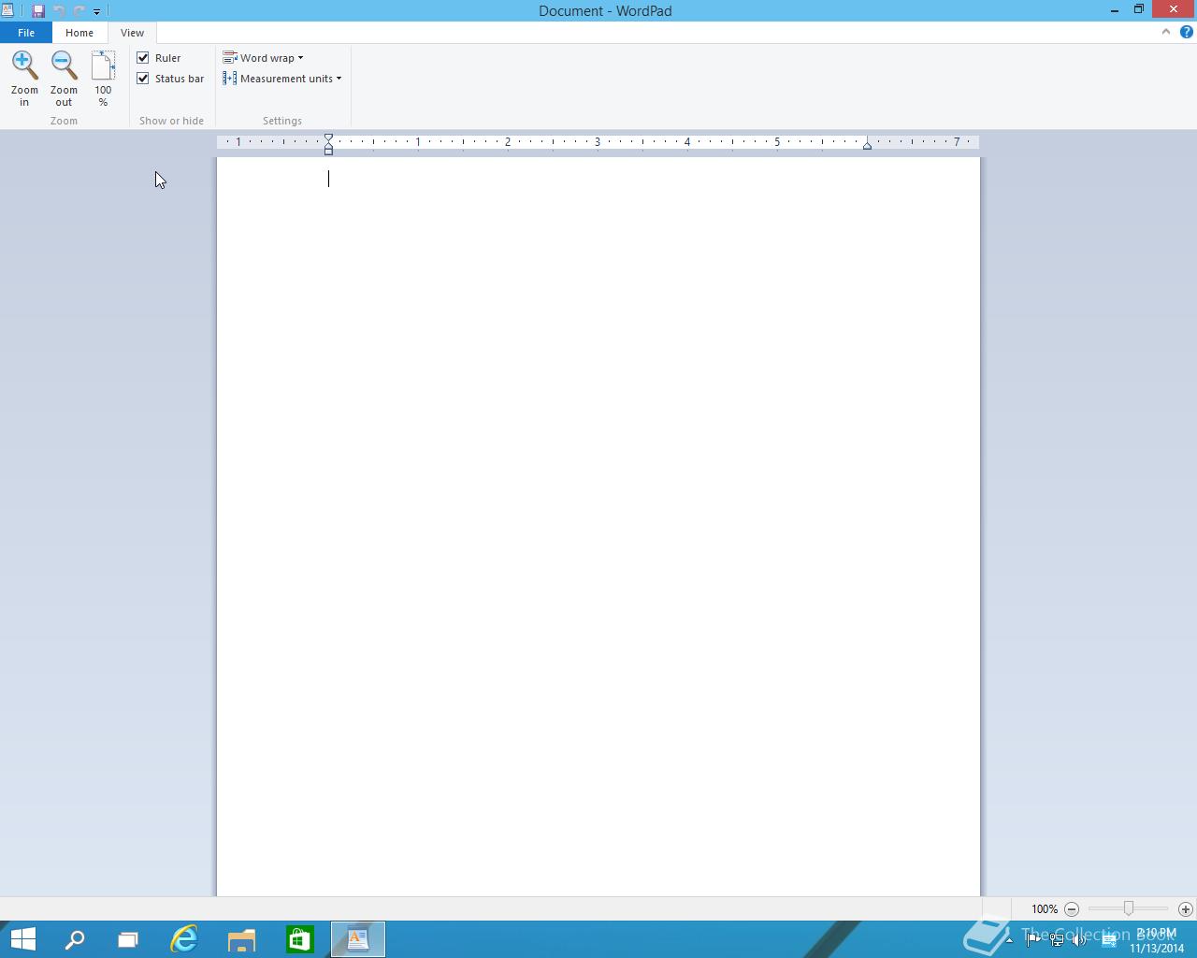Screen dimensions: 1197x958
Task: Select the View ribbon tab
Action: (x=132, y=33)
